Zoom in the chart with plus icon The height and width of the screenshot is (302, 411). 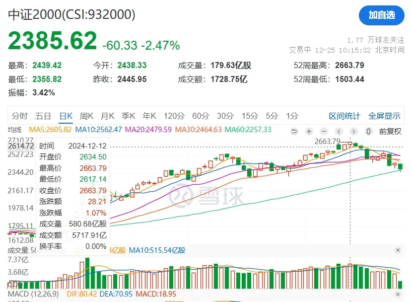click(309, 131)
